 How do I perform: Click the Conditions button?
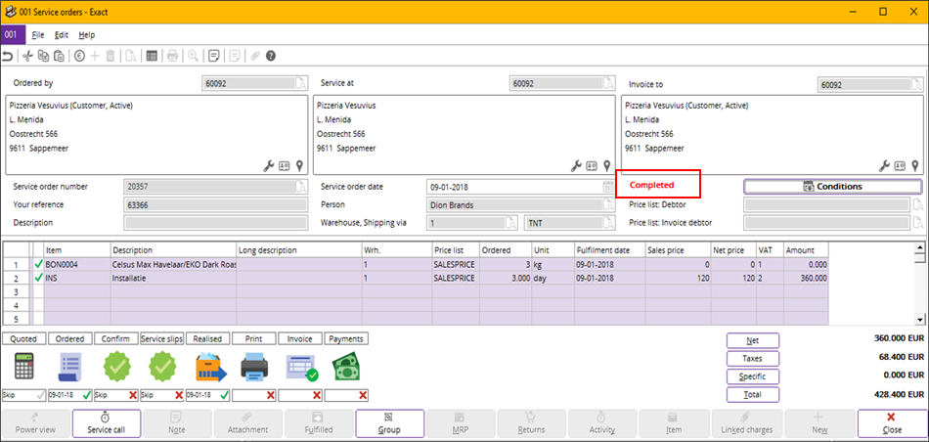(x=833, y=186)
